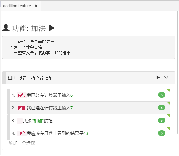This screenshot has height=156, width=179.
Task: Collapse the 两个数相加 scenario chevron
Action: [166, 78]
